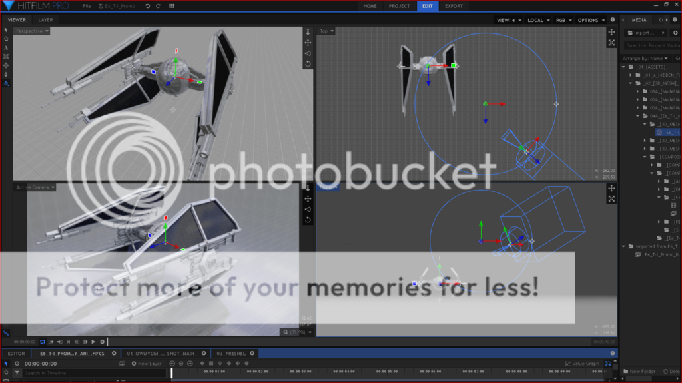Close the 03_FRESNEL timeline tab
Viewport: 682px width, 383px height.
click(x=252, y=354)
